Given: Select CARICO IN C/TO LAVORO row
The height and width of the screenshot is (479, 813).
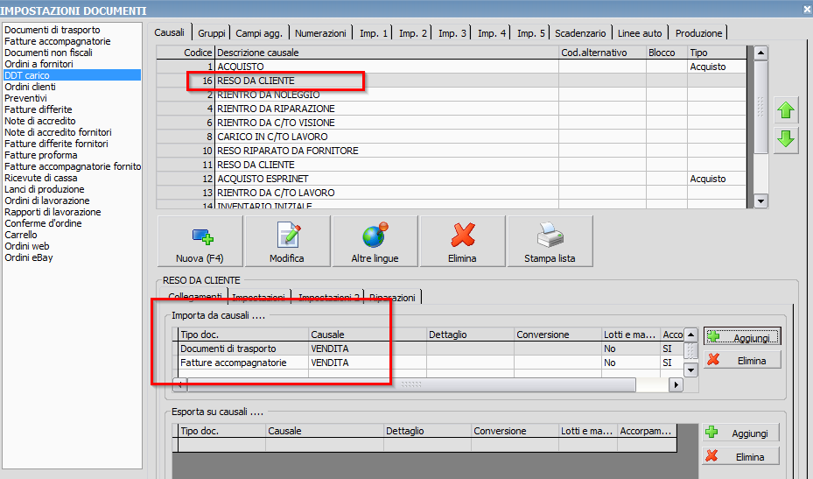Looking at the screenshot, I should coord(451,137).
